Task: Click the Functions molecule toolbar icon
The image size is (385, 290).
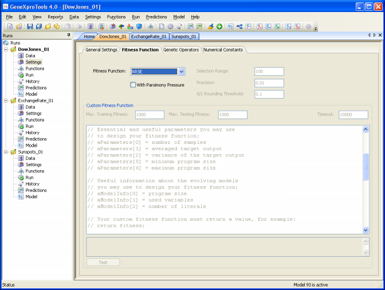Action: coord(151,26)
